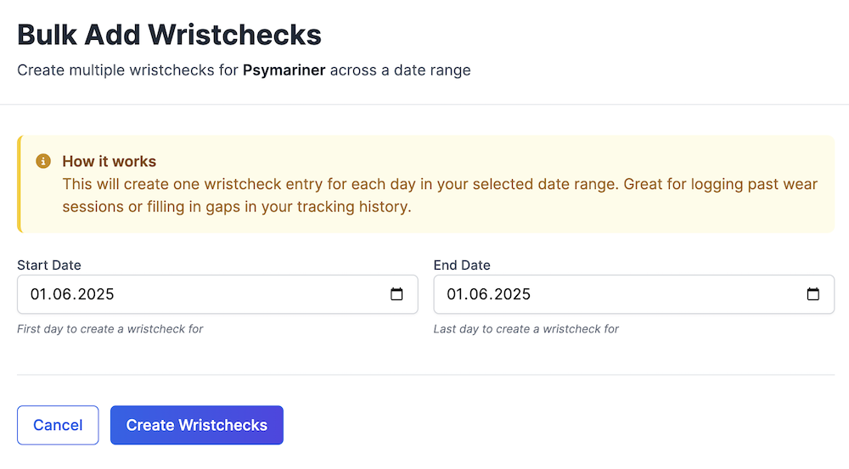Select the month segment in Start Date
The width and height of the screenshot is (849, 469).
(63, 294)
